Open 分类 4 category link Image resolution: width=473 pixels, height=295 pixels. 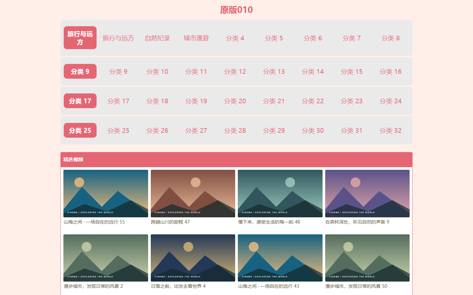tap(235, 38)
